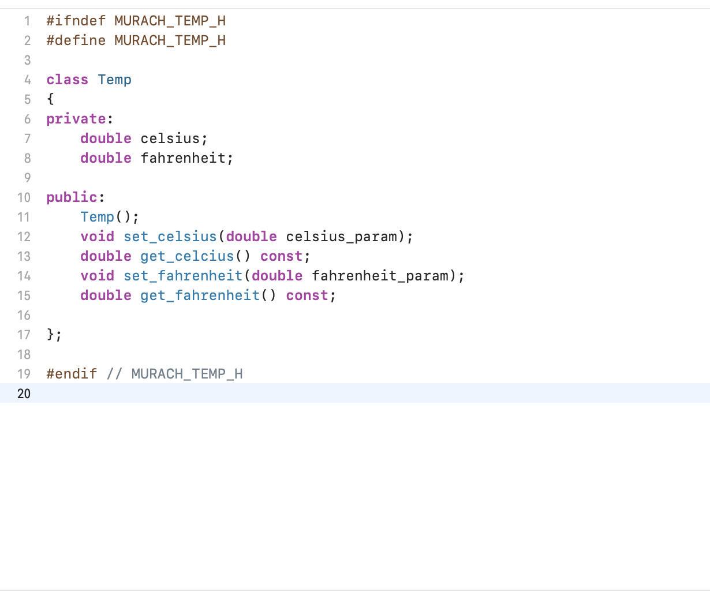The image size is (710, 592).
Task: Click the const keyword on line 15
Action: [x=307, y=295]
